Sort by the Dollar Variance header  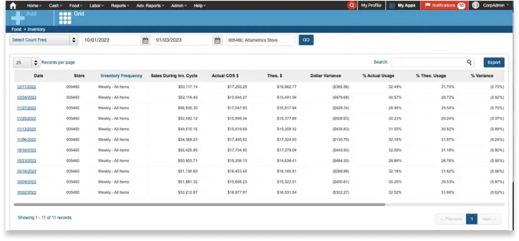click(x=326, y=75)
